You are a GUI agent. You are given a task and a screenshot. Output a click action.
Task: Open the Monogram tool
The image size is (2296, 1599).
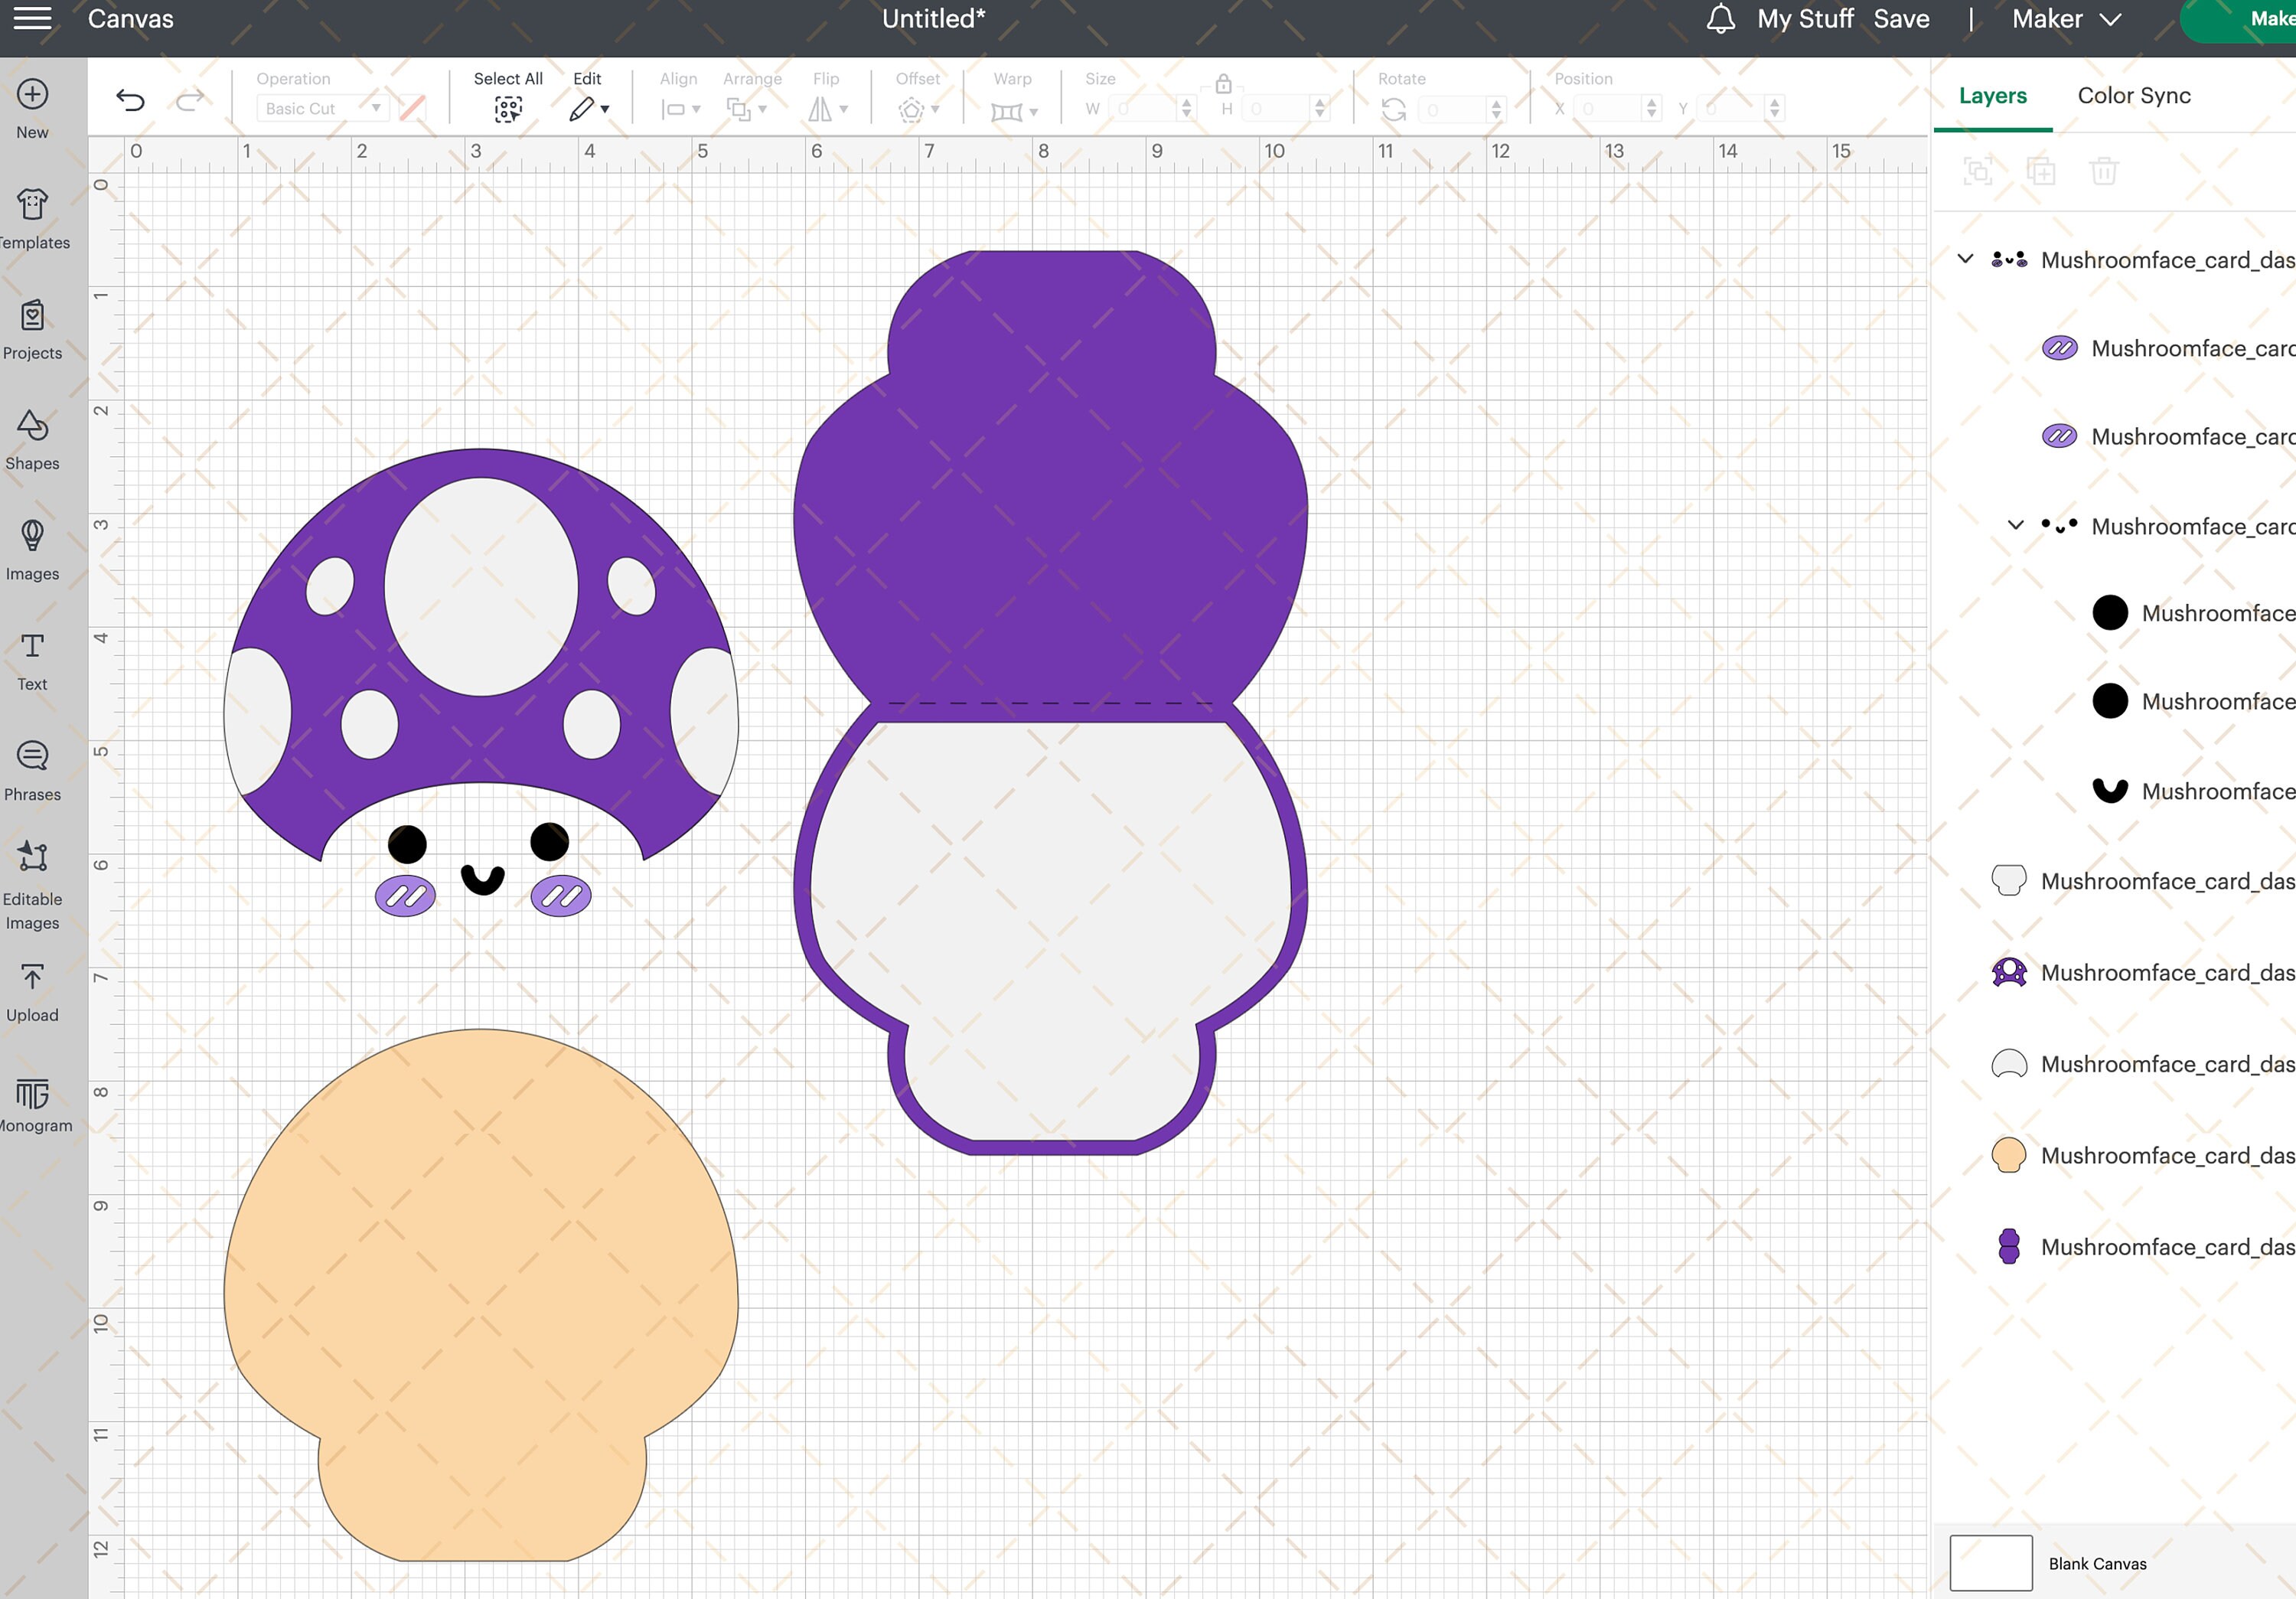point(31,1100)
